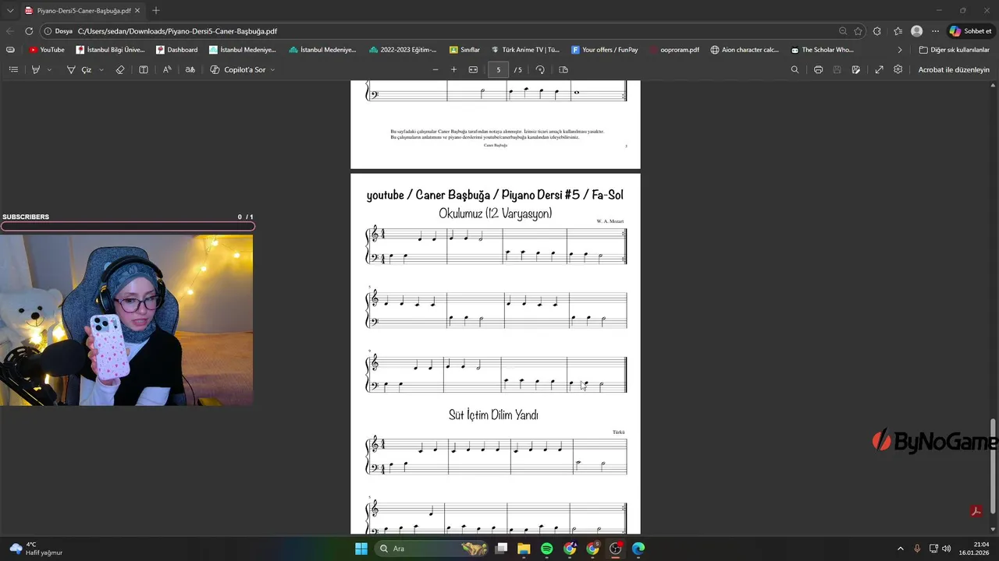Open the YouTube bookmark
The height and width of the screenshot is (561, 999).
click(47, 50)
